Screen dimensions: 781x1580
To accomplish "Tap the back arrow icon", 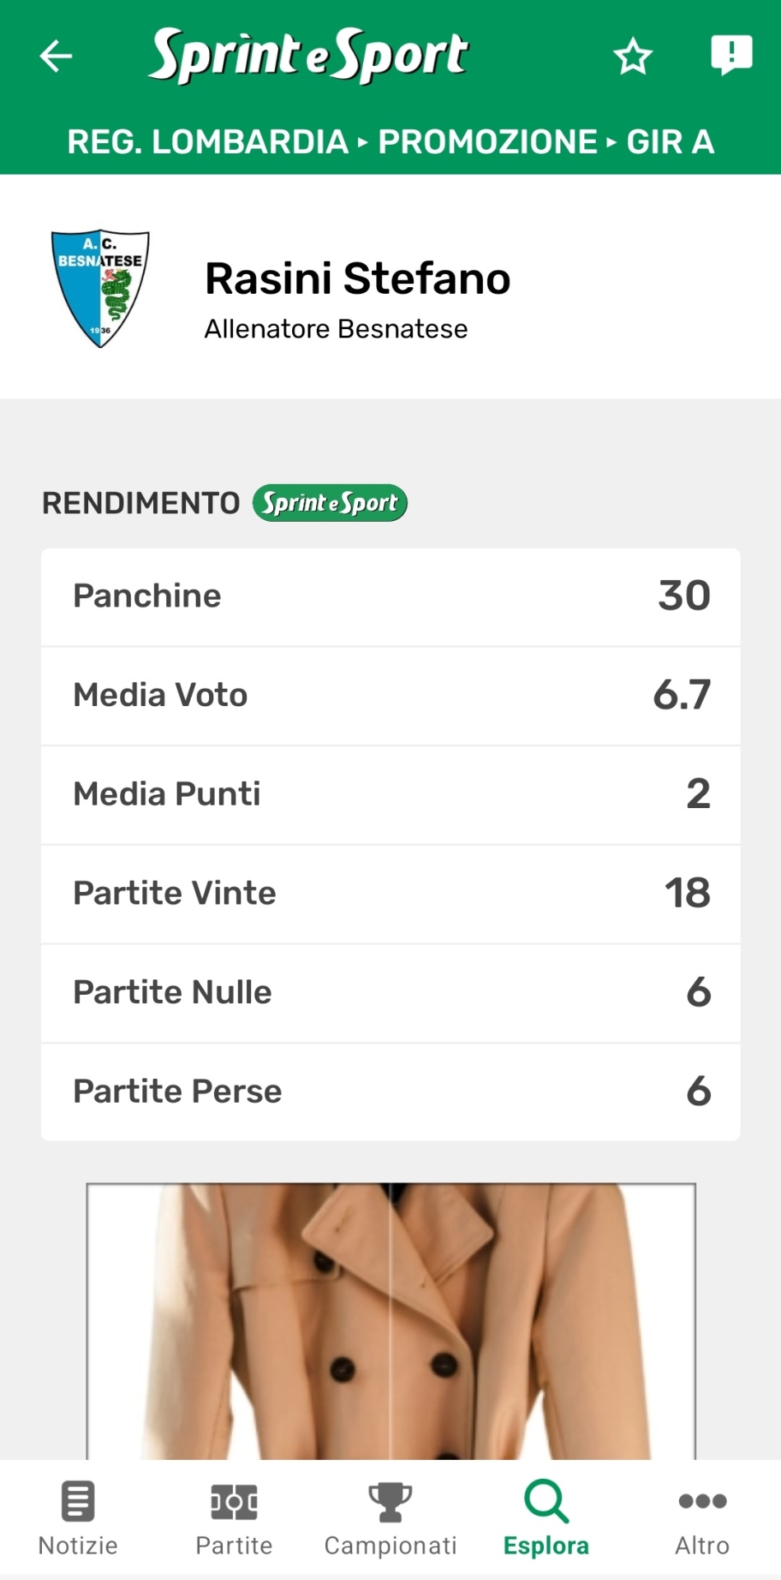I will coord(56,56).
